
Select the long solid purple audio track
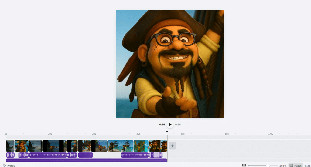click(x=86, y=160)
